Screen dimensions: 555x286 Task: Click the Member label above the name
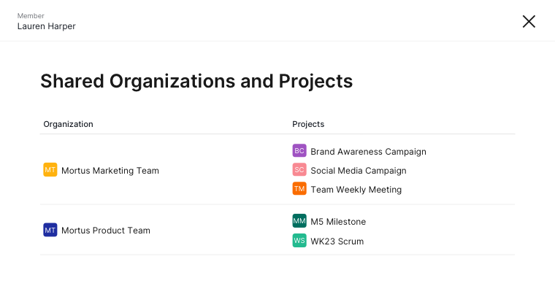[x=31, y=15]
